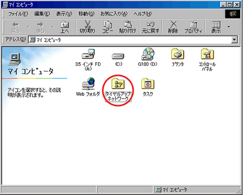The width and height of the screenshot is (243, 195).
Task: Click the 元に戻す undo toolbar button
Action: tap(150, 27)
